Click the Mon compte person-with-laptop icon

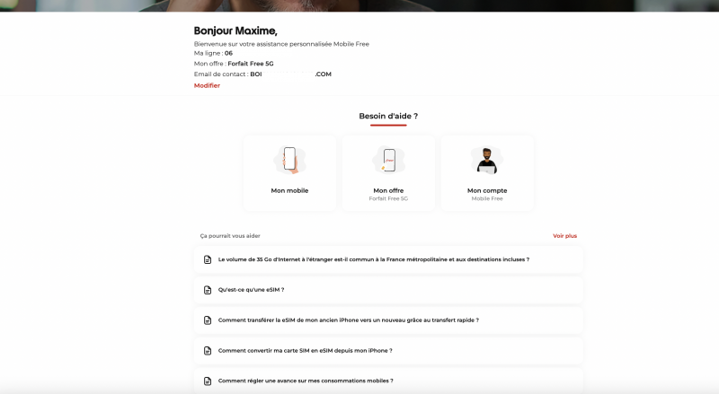click(x=487, y=161)
